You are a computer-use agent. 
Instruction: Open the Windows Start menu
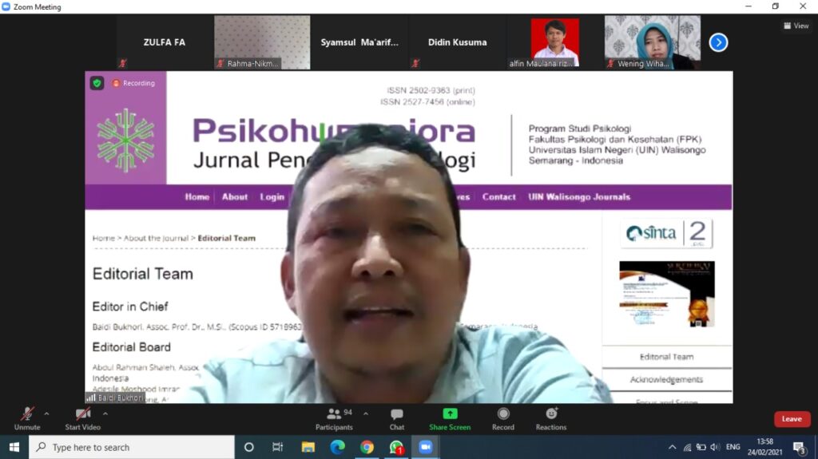pos(14,447)
